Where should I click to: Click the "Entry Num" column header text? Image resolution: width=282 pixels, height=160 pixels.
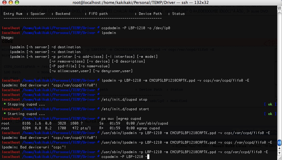click(13, 14)
